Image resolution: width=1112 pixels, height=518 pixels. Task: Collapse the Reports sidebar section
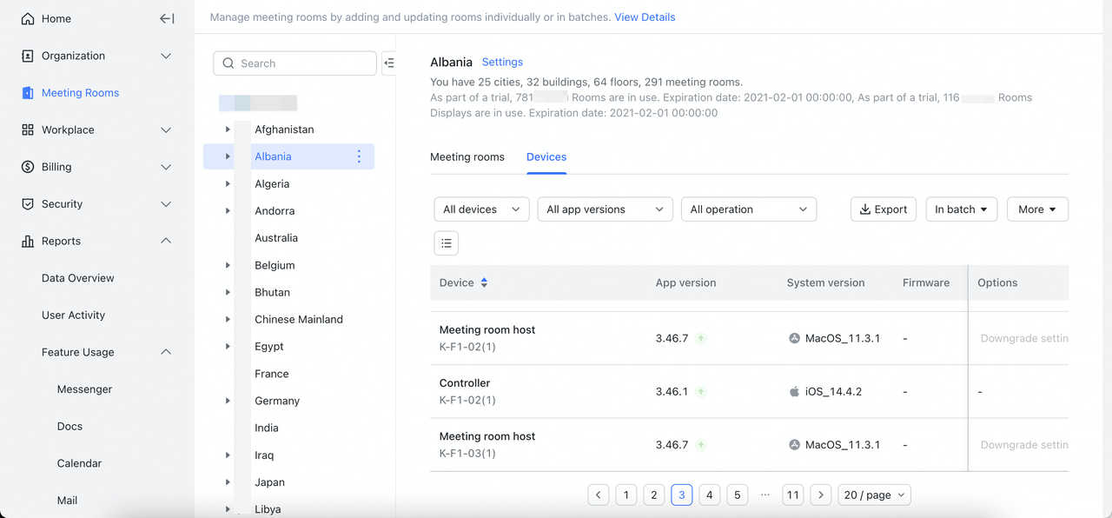click(166, 241)
